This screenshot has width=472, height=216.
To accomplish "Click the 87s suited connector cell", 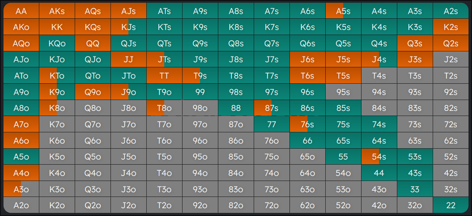I will 272,108.
